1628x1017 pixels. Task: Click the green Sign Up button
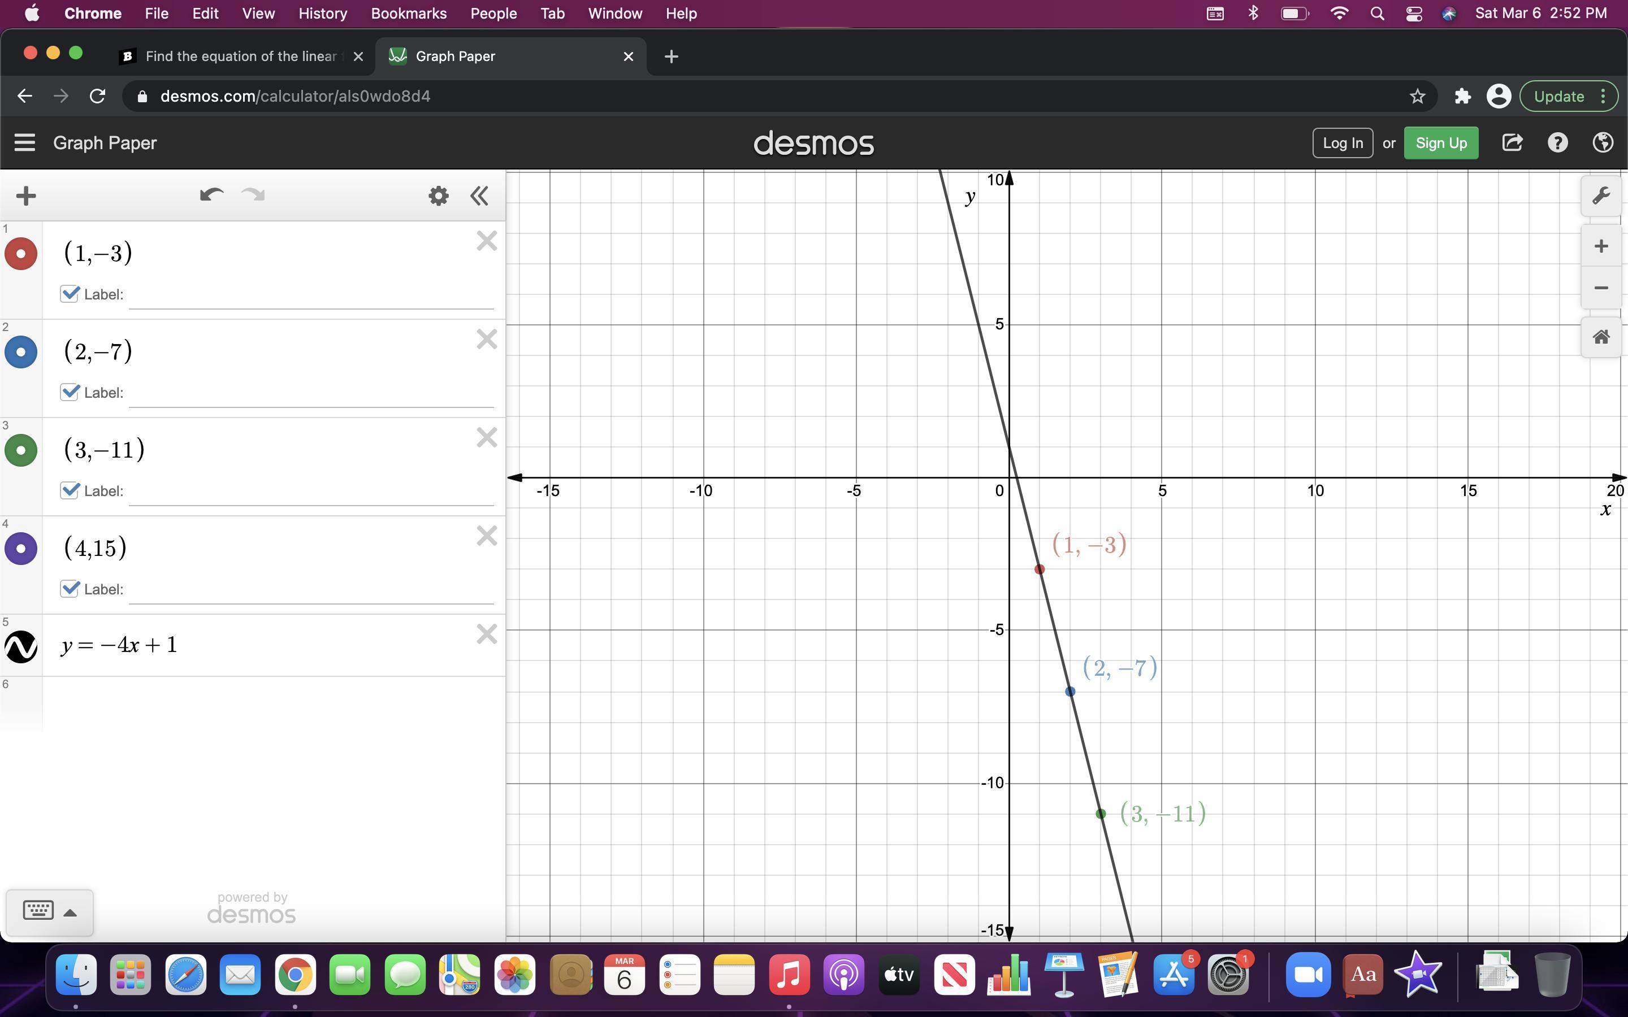(x=1440, y=142)
